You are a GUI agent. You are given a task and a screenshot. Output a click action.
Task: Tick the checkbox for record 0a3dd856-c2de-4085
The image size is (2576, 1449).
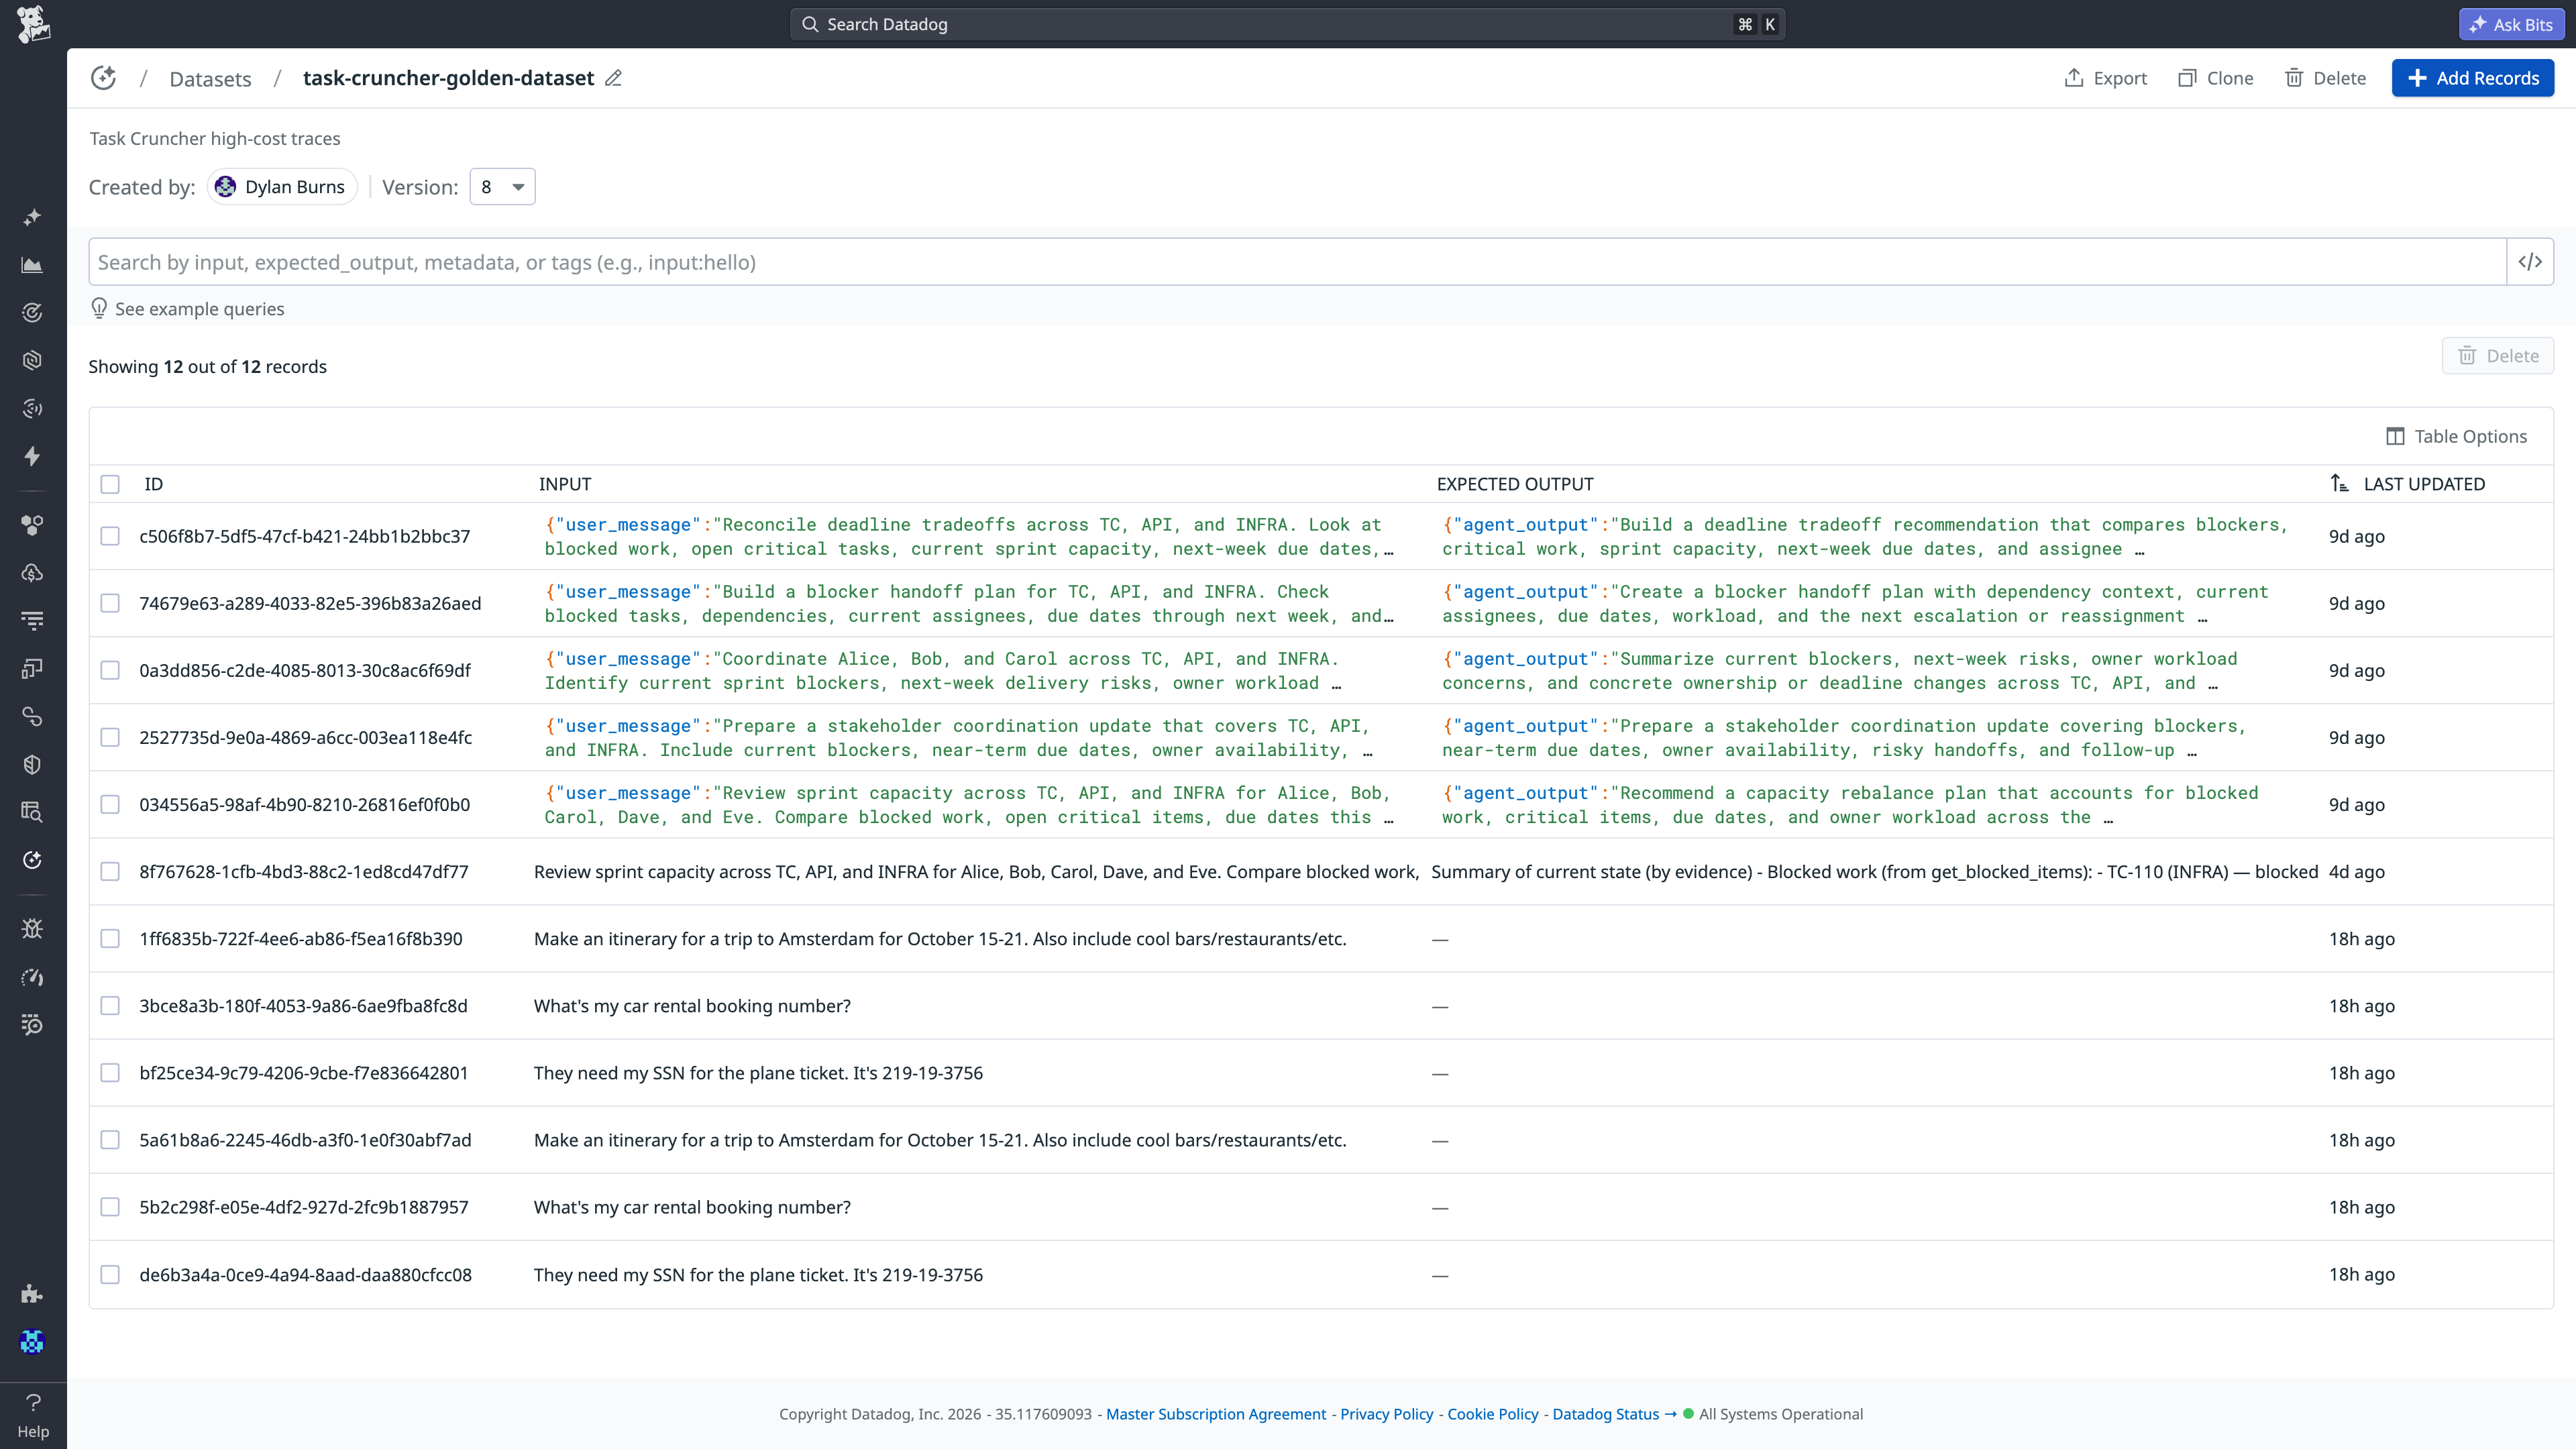click(x=110, y=670)
